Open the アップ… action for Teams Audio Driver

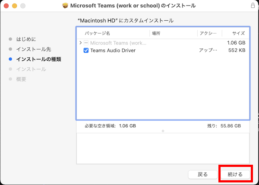pos(208,50)
